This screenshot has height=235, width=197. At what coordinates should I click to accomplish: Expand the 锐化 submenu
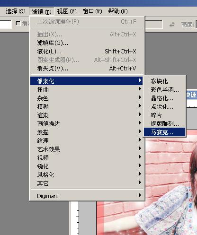click(x=87, y=166)
